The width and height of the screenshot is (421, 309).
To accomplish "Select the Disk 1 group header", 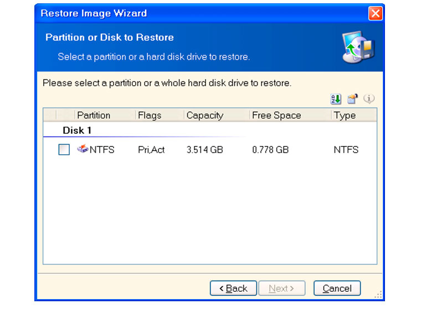I will point(77,130).
